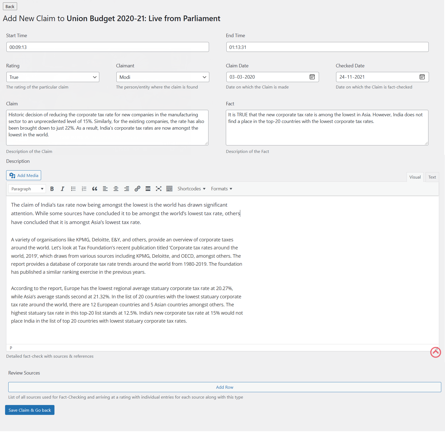Switch to the Visual editor tab
This screenshot has height=432, width=445.
pyautogui.click(x=415, y=177)
